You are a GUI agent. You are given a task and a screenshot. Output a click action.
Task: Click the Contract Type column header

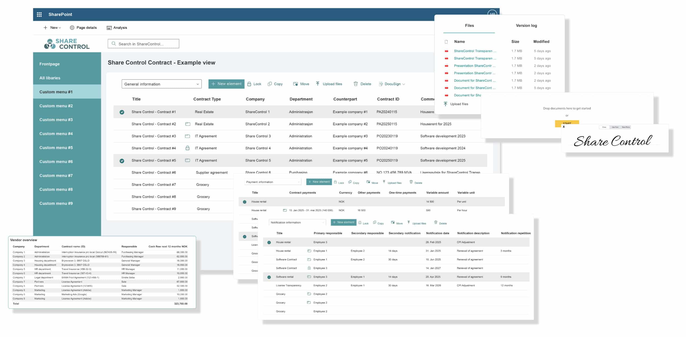click(x=207, y=99)
